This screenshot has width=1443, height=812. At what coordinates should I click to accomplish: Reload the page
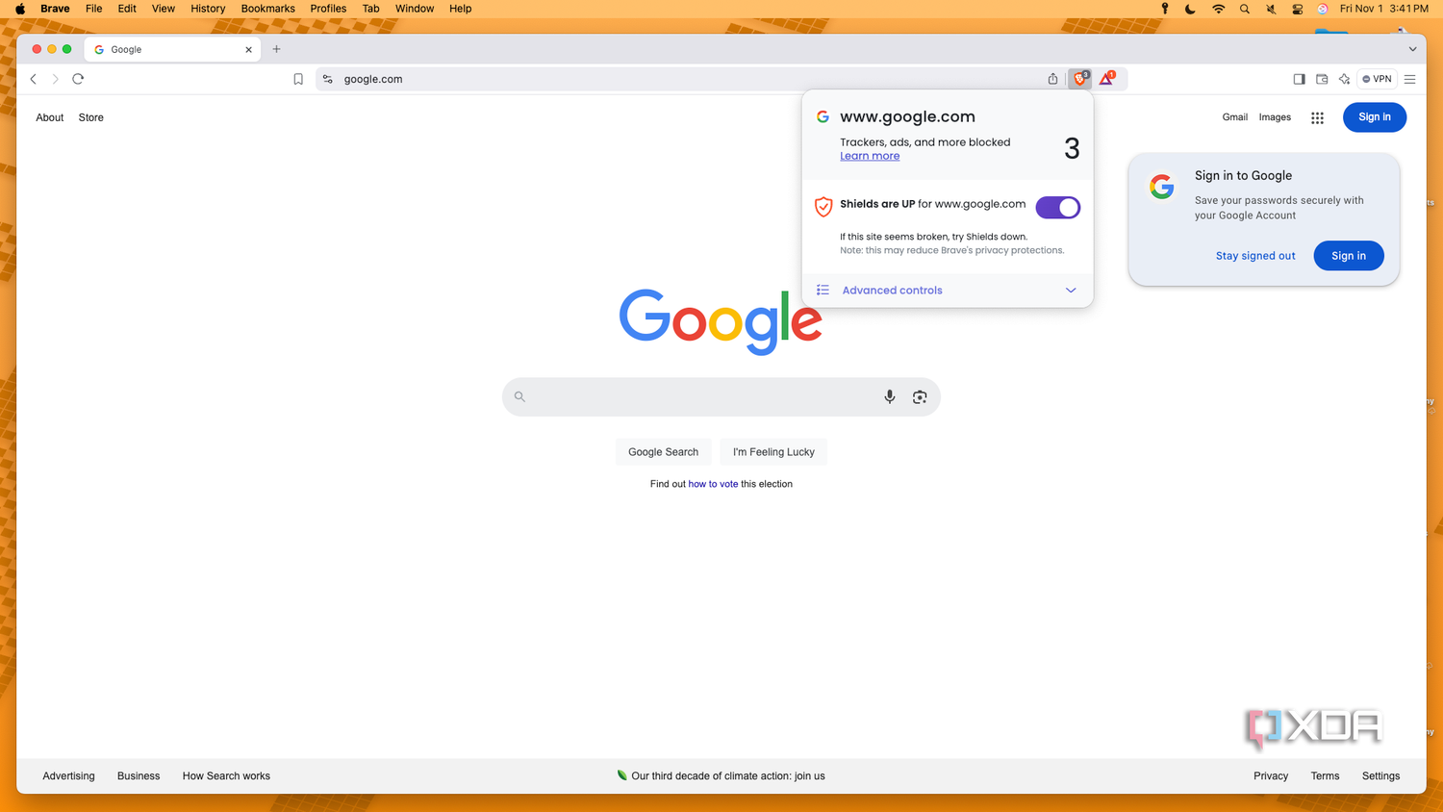pyautogui.click(x=78, y=79)
